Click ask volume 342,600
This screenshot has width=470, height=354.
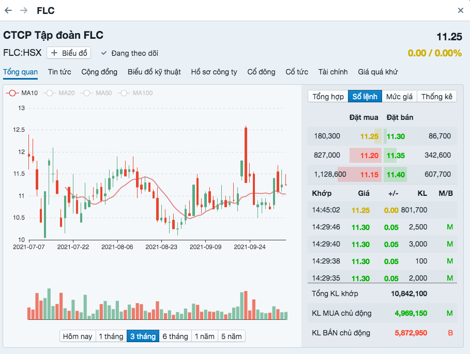[437, 155]
